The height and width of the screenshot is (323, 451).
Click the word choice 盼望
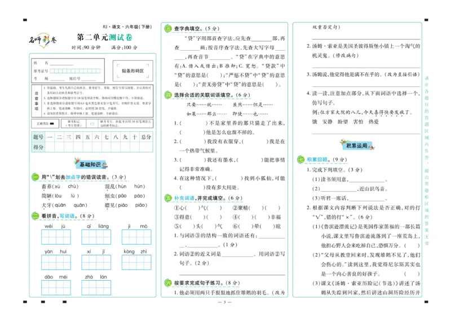[343, 122]
